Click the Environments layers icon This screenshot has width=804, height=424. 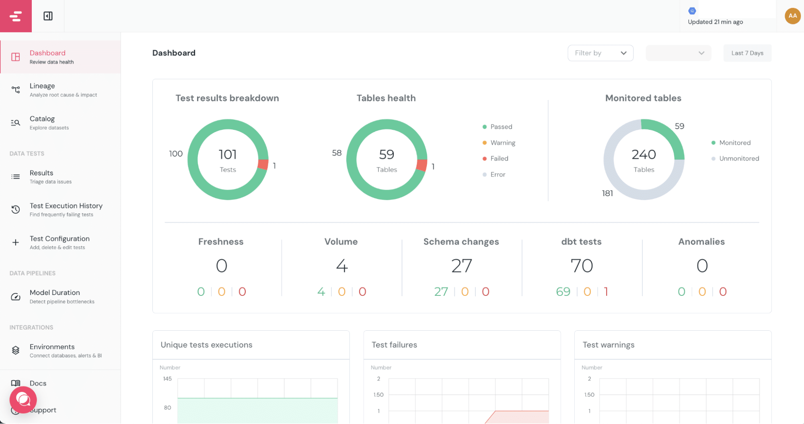[x=16, y=350]
